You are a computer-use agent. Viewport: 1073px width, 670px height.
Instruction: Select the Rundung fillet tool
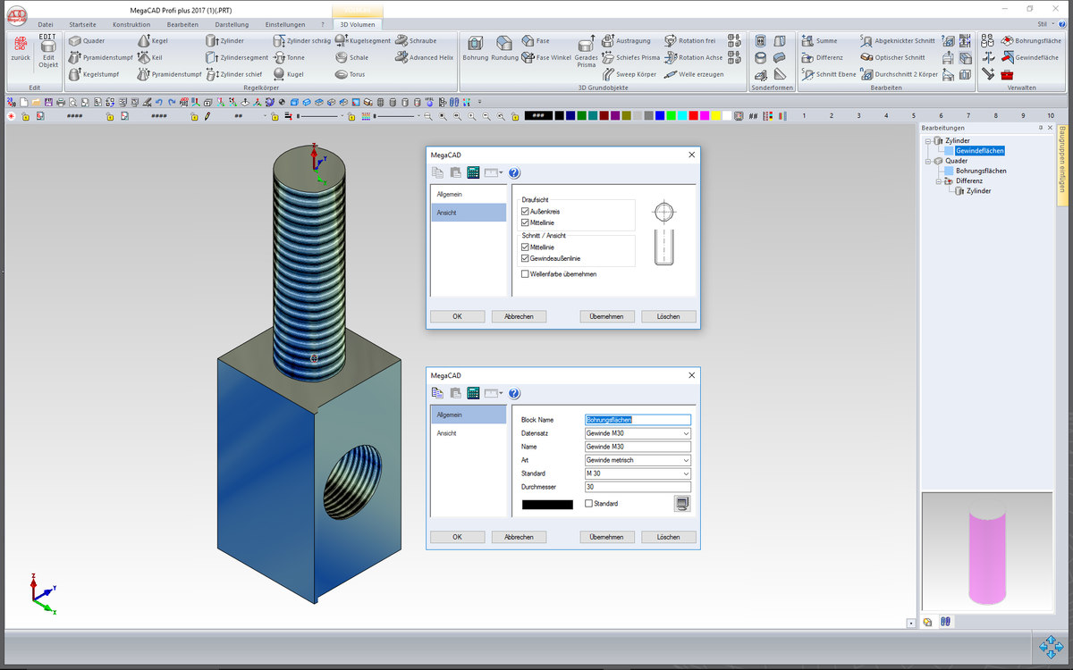click(504, 49)
